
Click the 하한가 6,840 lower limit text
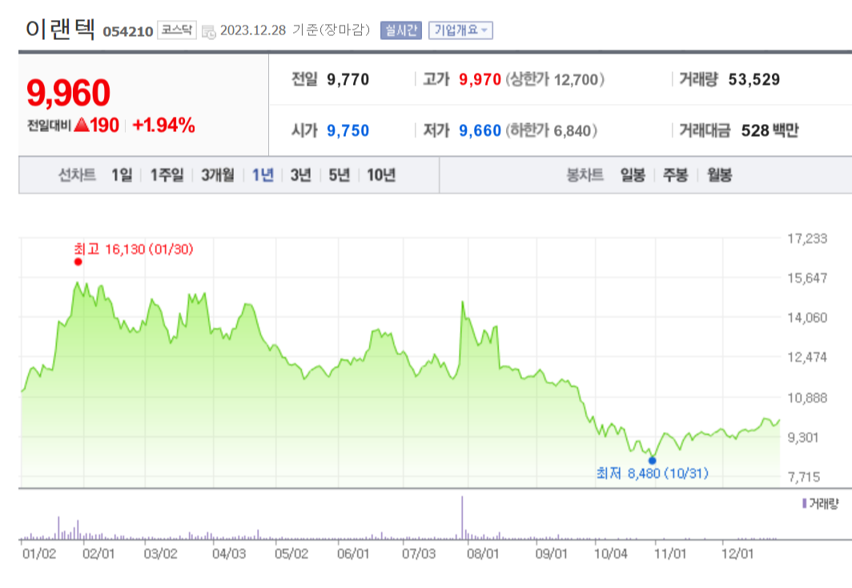point(551,131)
